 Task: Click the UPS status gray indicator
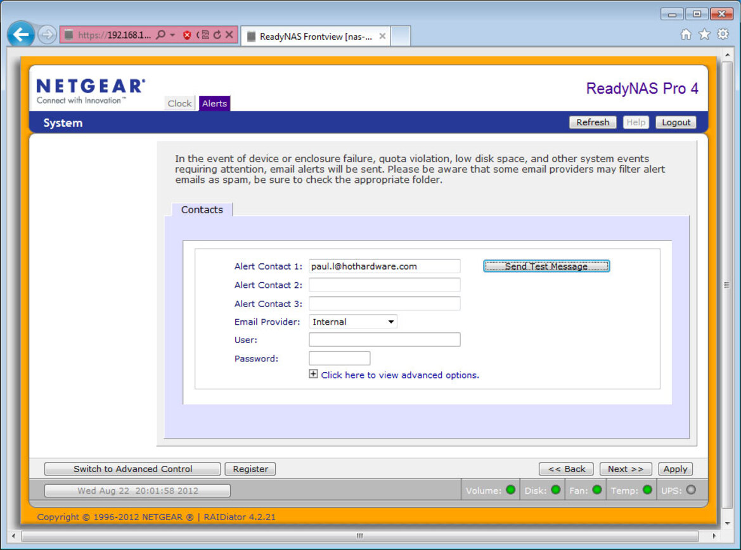(x=691, y=490)
